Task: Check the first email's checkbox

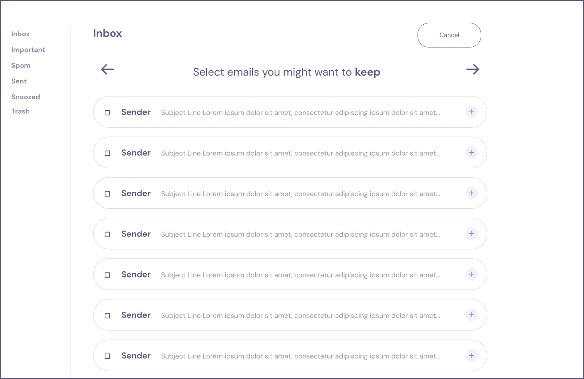Action: click(x=107, y=113)
